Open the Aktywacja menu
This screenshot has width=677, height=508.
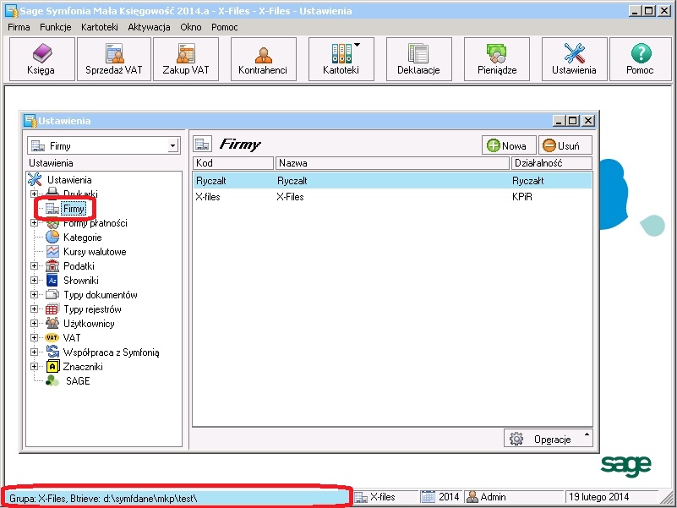pos(149,27)
